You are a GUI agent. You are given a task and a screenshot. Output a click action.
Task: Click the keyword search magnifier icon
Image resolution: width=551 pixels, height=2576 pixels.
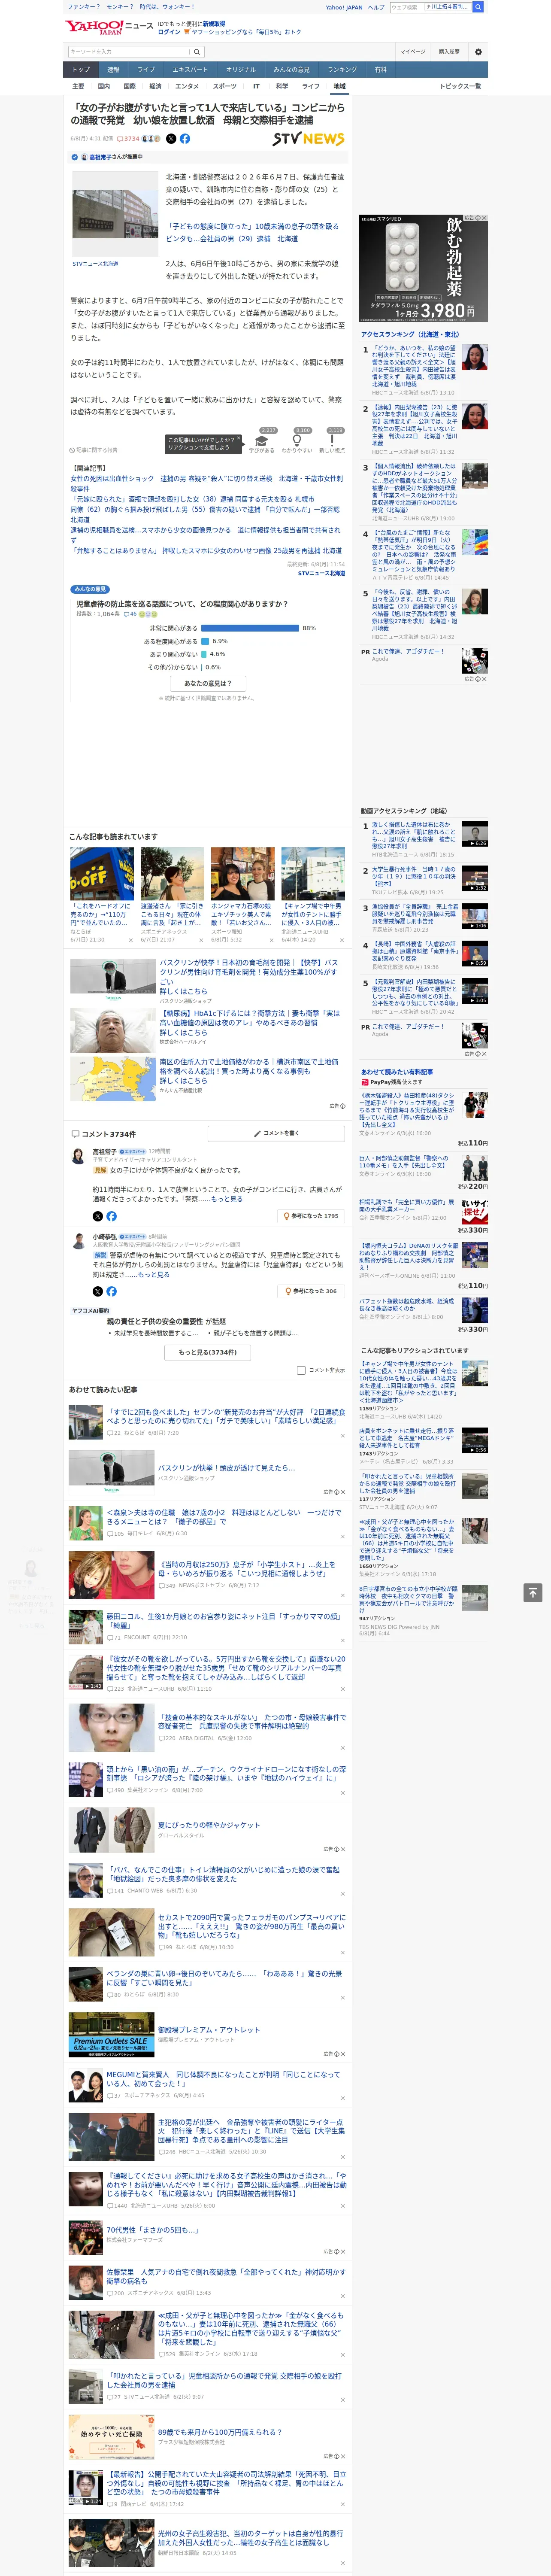pos(197,52)
